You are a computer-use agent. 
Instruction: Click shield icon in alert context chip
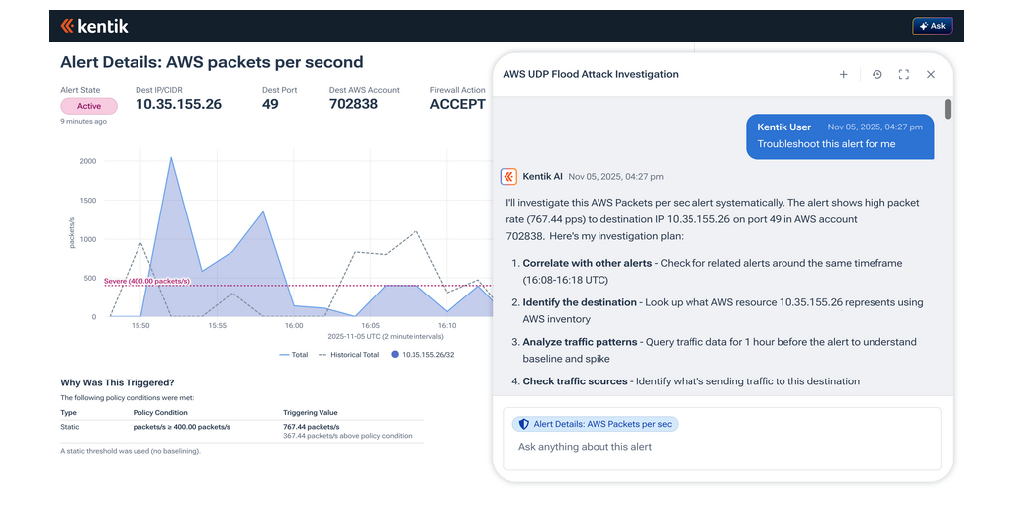[x=522, y=424]
